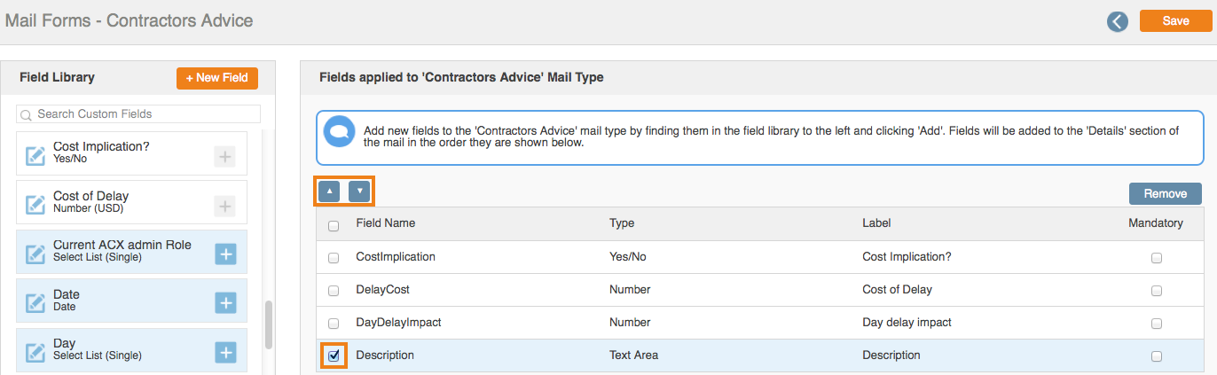Focus the Search Custom Fields box
The image size is (1217, 375).
pyautogui.click(x=139, y=114)
